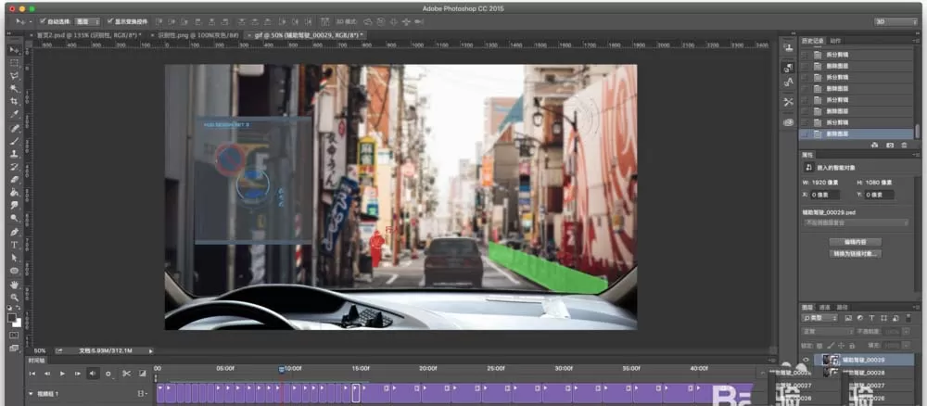Viewport: 927px width, 406px height.
Task: Select the Rectangular Marquee tool
Action: coord(14,63)
